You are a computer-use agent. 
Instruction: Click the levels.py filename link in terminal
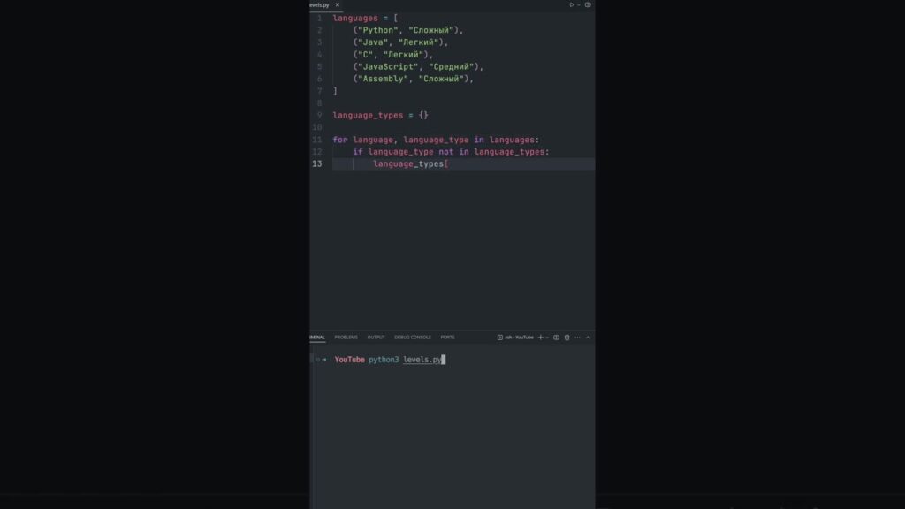[422, 360]
